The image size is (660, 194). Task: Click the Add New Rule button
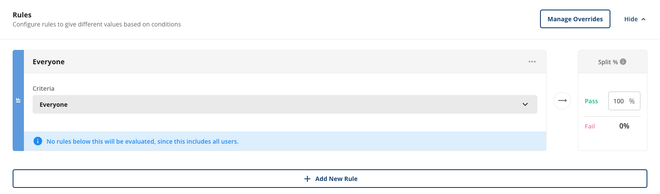[330, 179]
